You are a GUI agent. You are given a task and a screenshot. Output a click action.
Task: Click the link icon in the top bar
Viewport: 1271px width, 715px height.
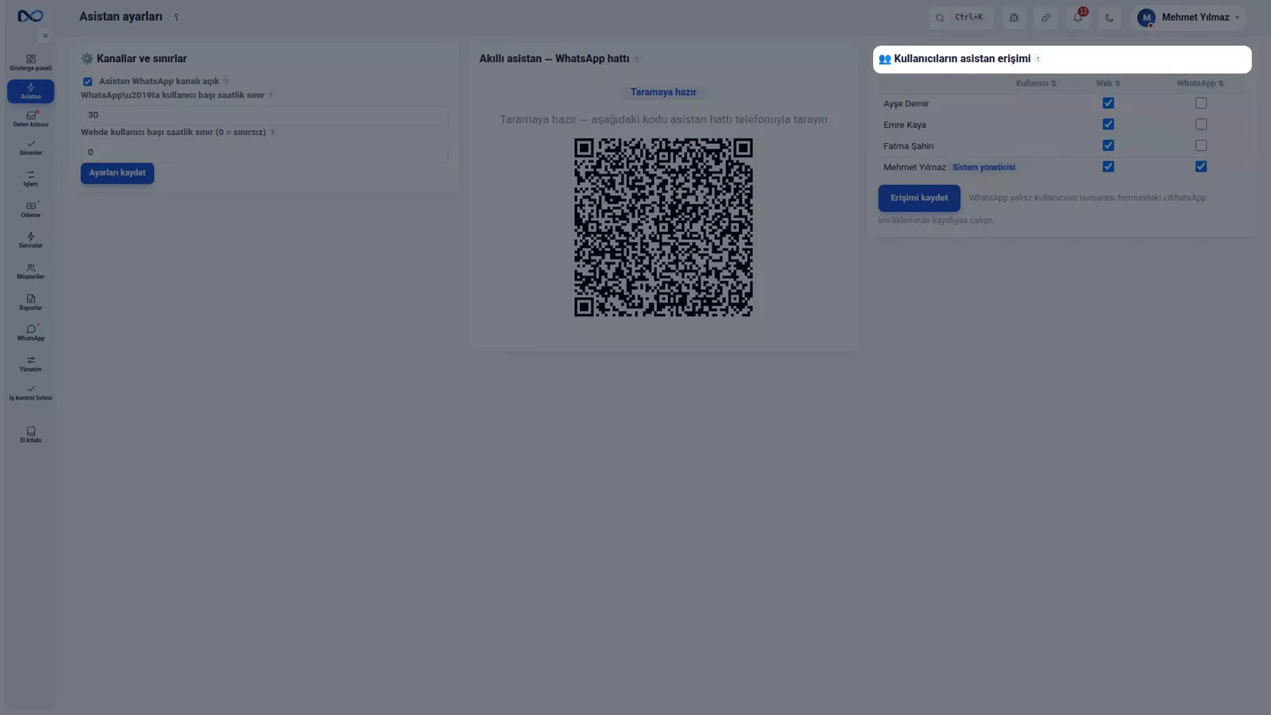[1046, 17]
